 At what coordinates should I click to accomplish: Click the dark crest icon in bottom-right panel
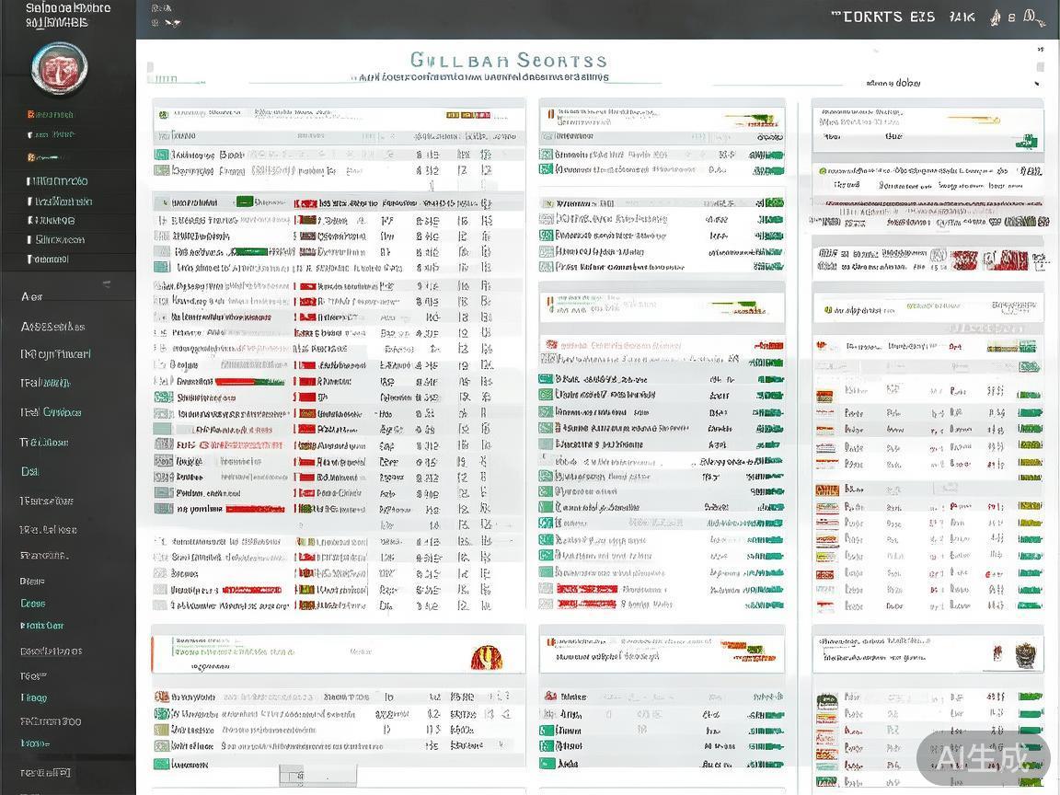pos(1025,654)
